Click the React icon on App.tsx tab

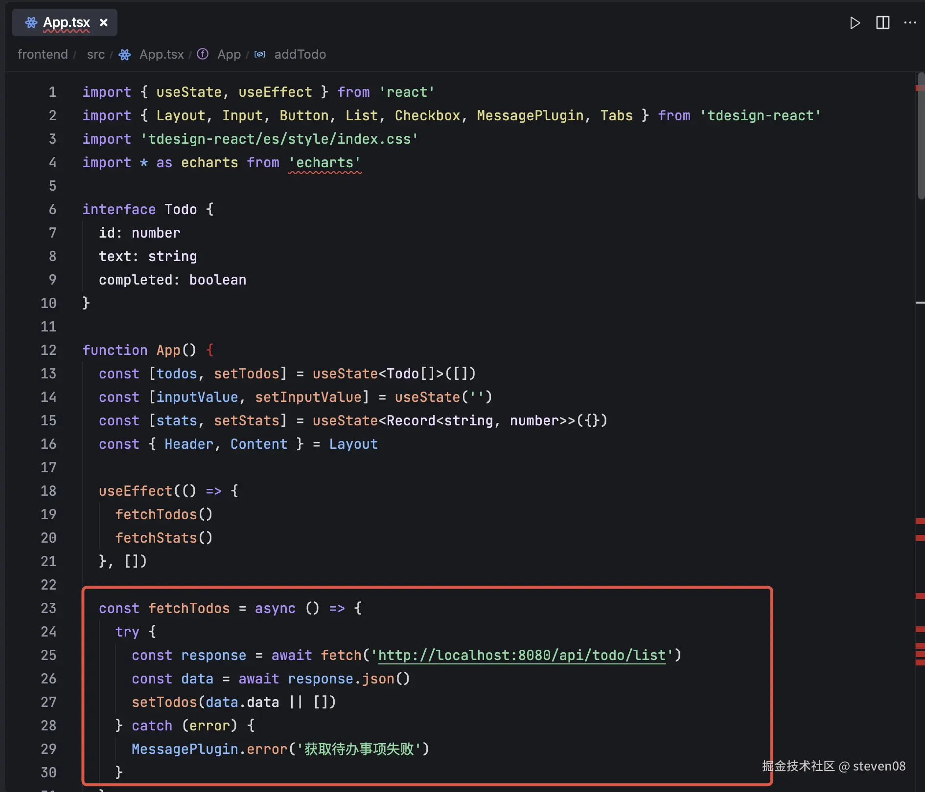click(x=31, y=22)
